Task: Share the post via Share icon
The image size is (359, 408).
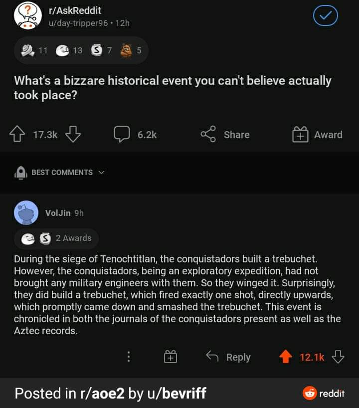Action: coord(208,134)
